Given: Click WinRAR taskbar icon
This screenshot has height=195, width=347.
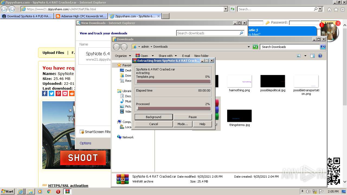Looking at the screenshot, I should pos(67,191).
